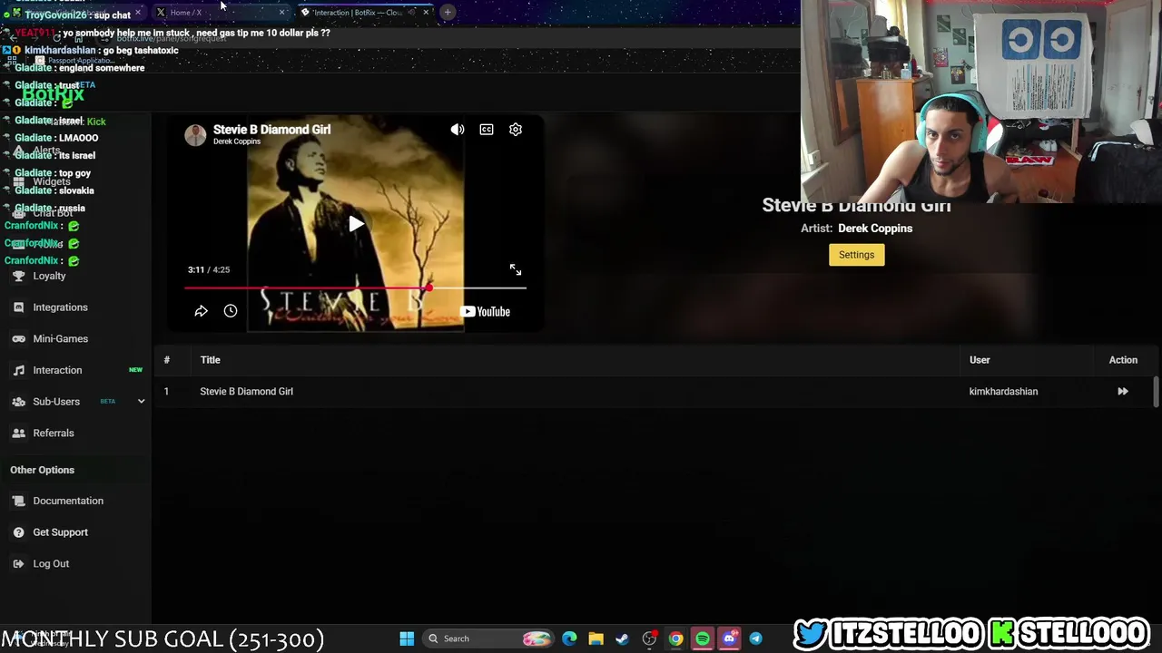Select the Stevie B Diamond Girl queue row title

246,392
